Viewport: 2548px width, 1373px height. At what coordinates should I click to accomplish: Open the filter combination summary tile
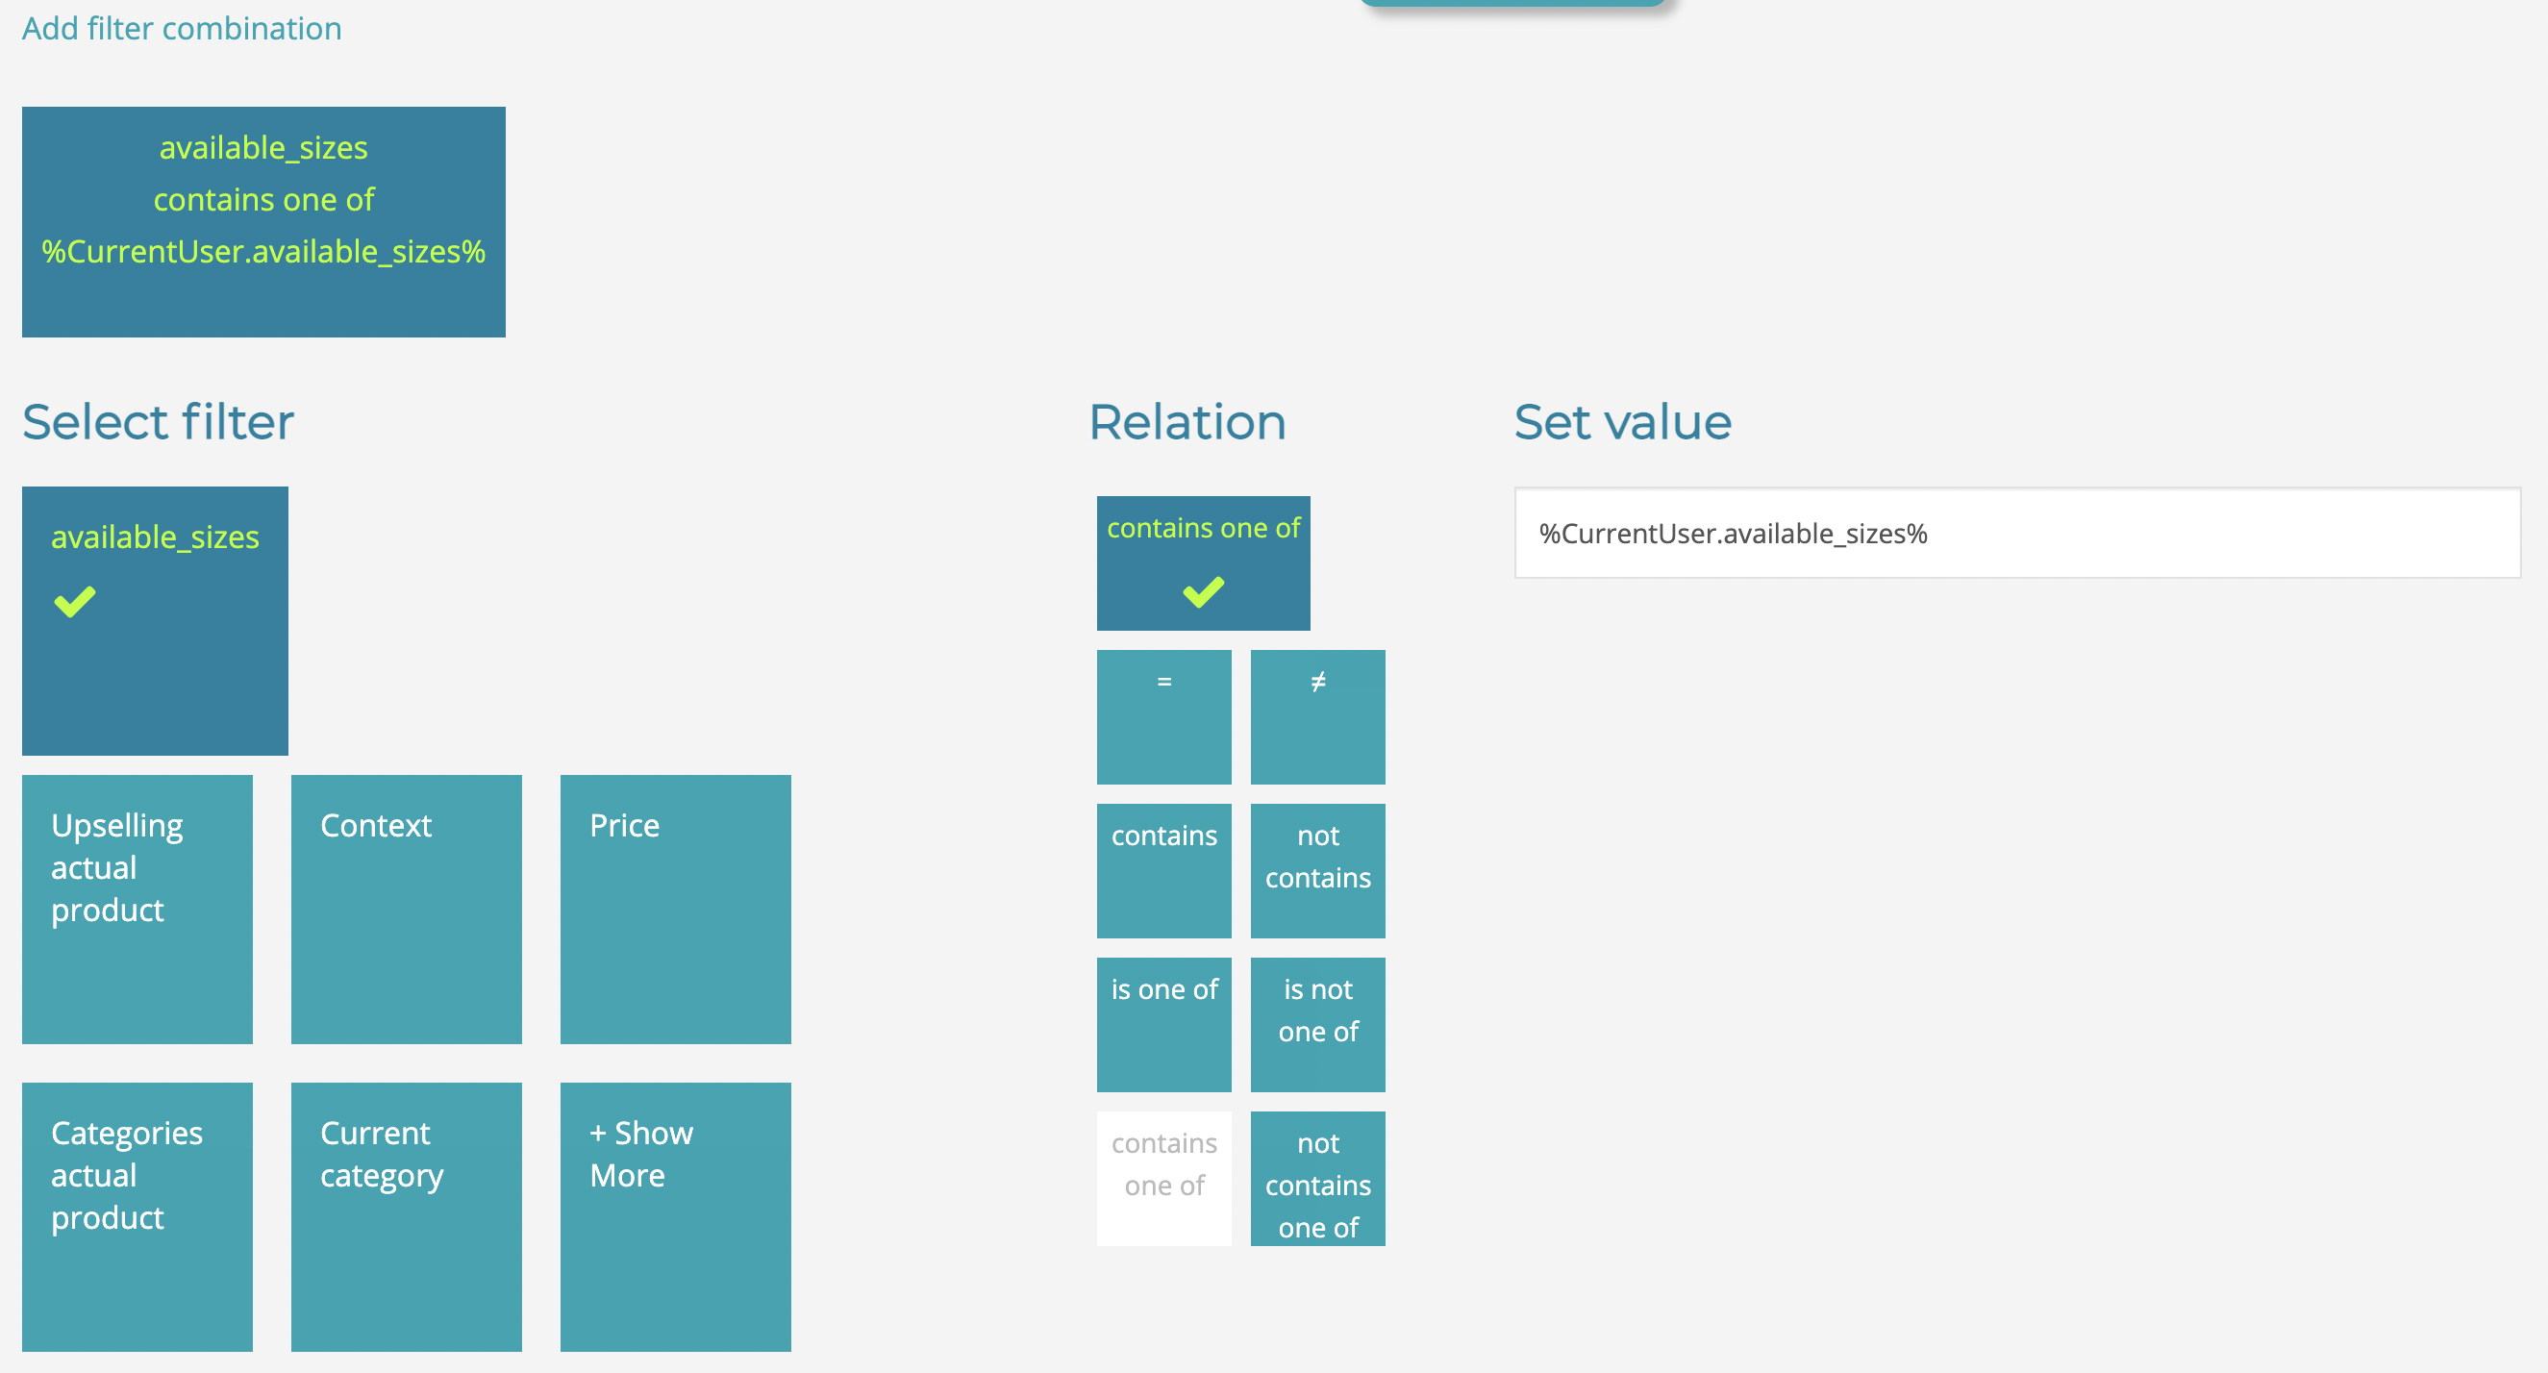263,221
